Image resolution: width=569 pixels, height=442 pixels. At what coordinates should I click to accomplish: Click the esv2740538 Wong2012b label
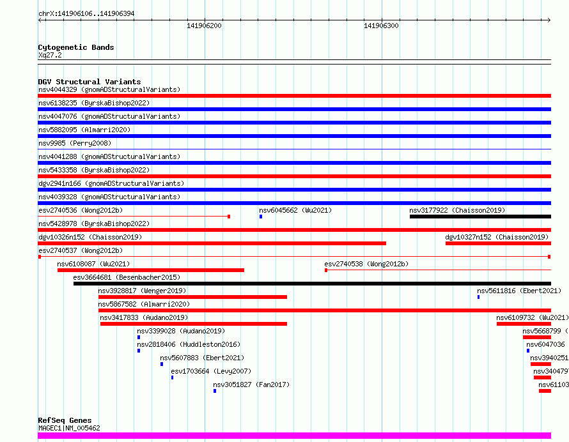pos(366,264)
